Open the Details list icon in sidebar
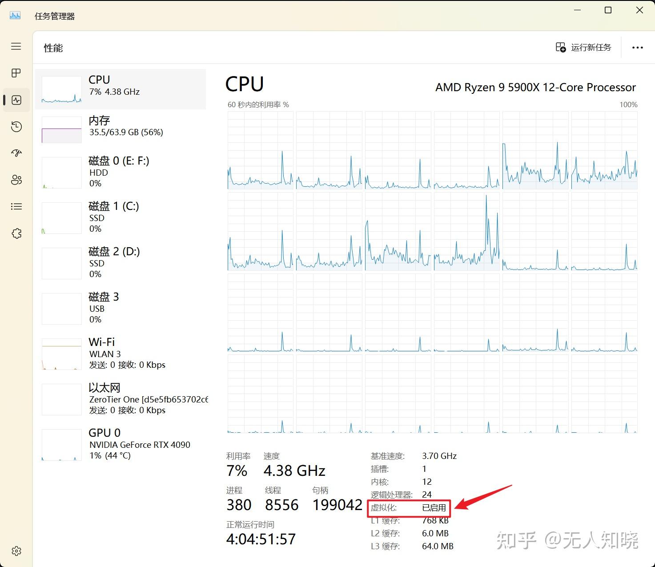 point(16,206)
